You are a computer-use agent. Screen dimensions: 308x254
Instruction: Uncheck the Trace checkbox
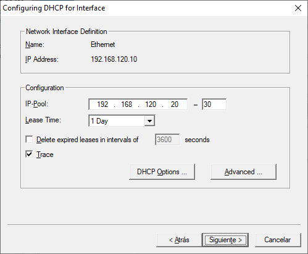(x=29, y=154)
